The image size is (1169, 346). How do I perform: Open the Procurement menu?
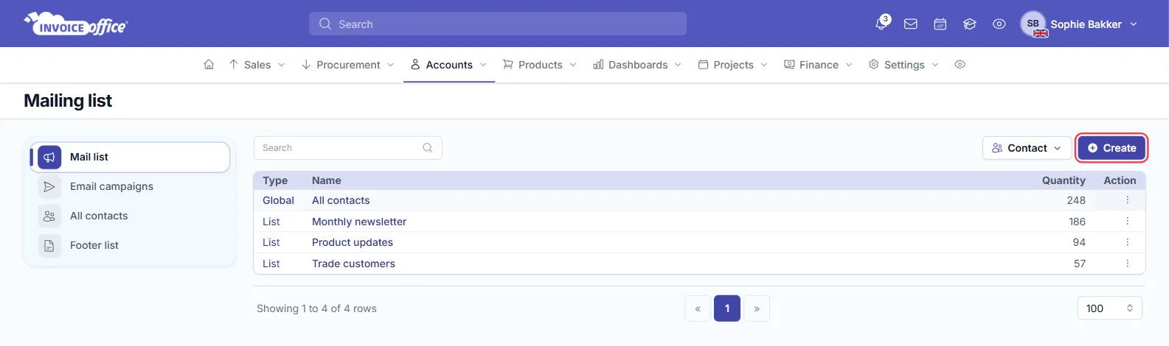tap(348, 65)
